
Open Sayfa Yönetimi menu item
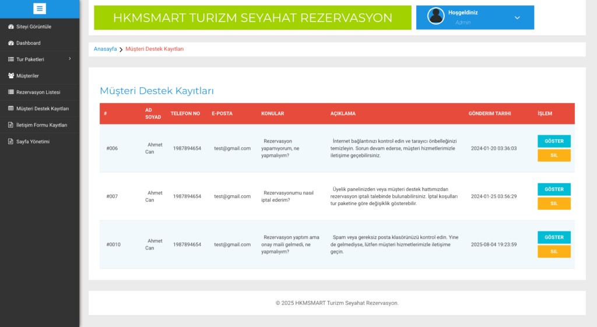coord(40,142)
